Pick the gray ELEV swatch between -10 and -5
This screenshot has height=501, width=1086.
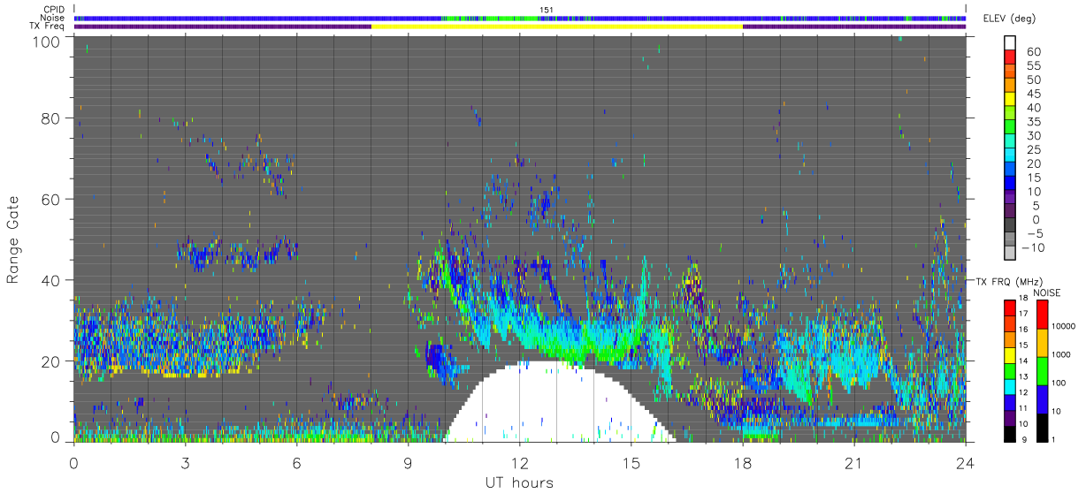tap(1010, 239)
